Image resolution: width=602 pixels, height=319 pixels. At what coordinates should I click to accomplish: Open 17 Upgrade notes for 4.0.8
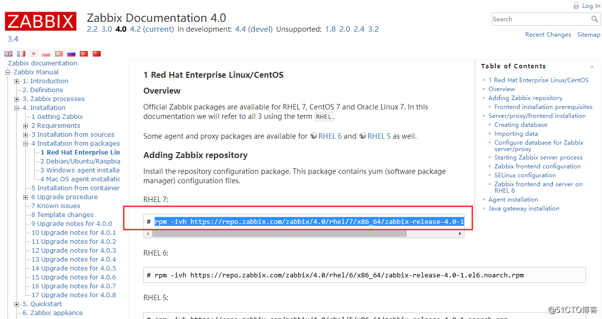pyautogui.click(x=73, y=295)
